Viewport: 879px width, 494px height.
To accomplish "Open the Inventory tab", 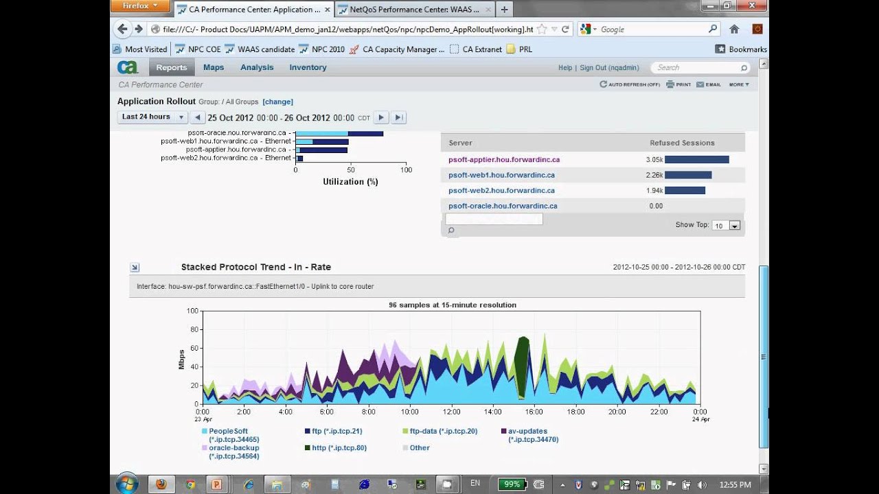I will click(308, 67).
